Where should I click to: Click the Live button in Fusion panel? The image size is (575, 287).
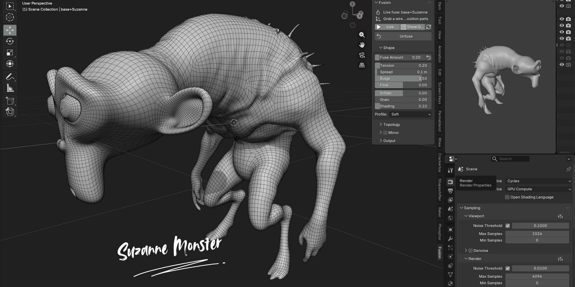point(387,27)
